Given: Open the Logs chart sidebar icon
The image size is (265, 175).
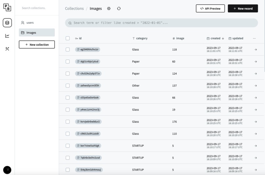Looking at the screenshot, I should click(7, 36).
